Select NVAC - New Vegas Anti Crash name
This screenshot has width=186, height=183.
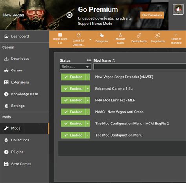pos(119,112)
